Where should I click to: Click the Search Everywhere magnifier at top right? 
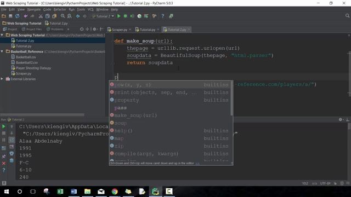[347, 16]
